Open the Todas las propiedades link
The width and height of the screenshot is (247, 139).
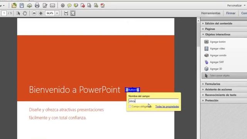167,107
